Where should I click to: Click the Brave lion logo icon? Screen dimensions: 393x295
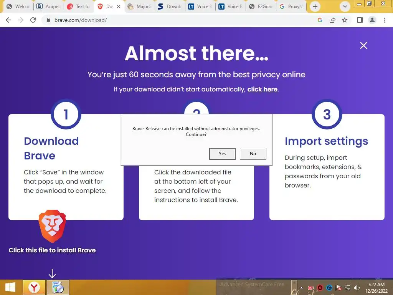(52, 226)
